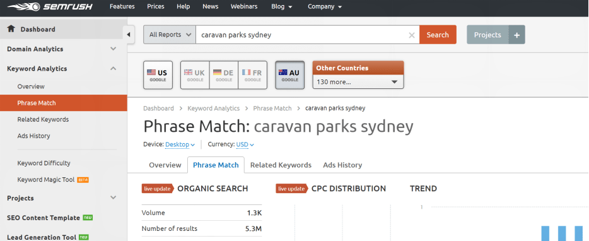Open Other Countries 130 more dropdown
The width and height of the screenshot is (589, 241).
pyautogui.click(x=358, y=81)
